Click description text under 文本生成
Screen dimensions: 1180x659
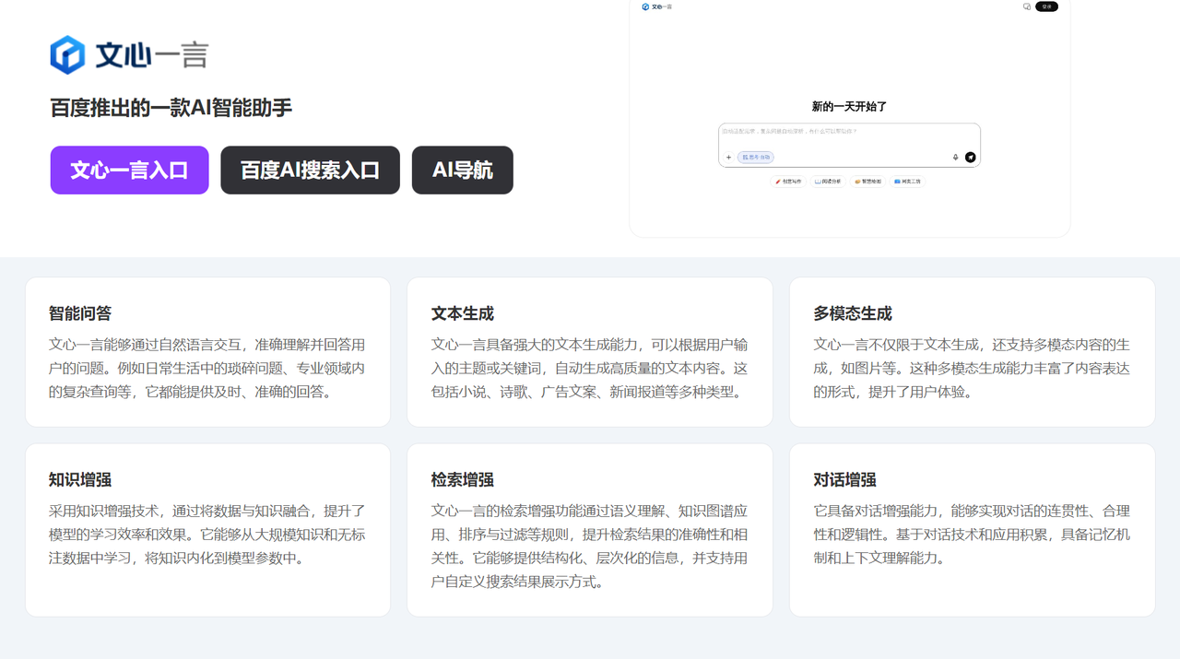590,368
